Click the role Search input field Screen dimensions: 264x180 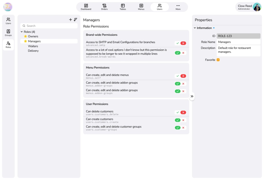(x=49, y=26)
